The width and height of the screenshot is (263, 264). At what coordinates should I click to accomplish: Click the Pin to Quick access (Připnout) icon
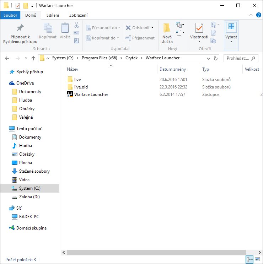tap(20, 28)
